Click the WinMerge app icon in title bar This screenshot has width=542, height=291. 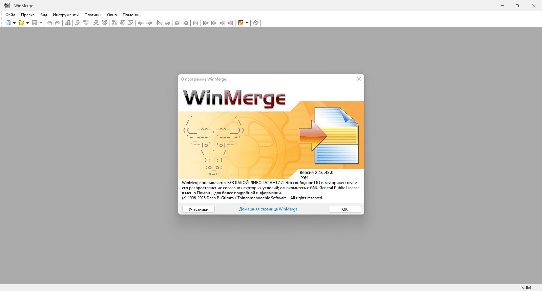pos(7,5)
